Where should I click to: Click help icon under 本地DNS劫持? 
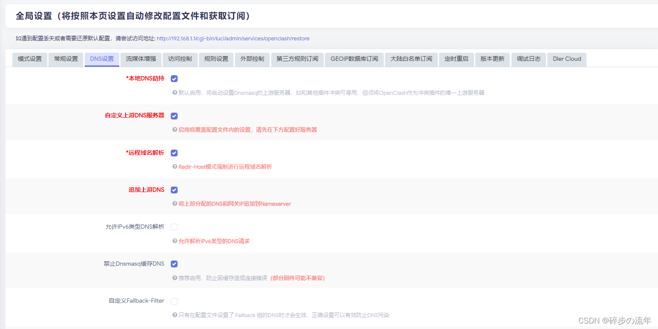point(175,92)
